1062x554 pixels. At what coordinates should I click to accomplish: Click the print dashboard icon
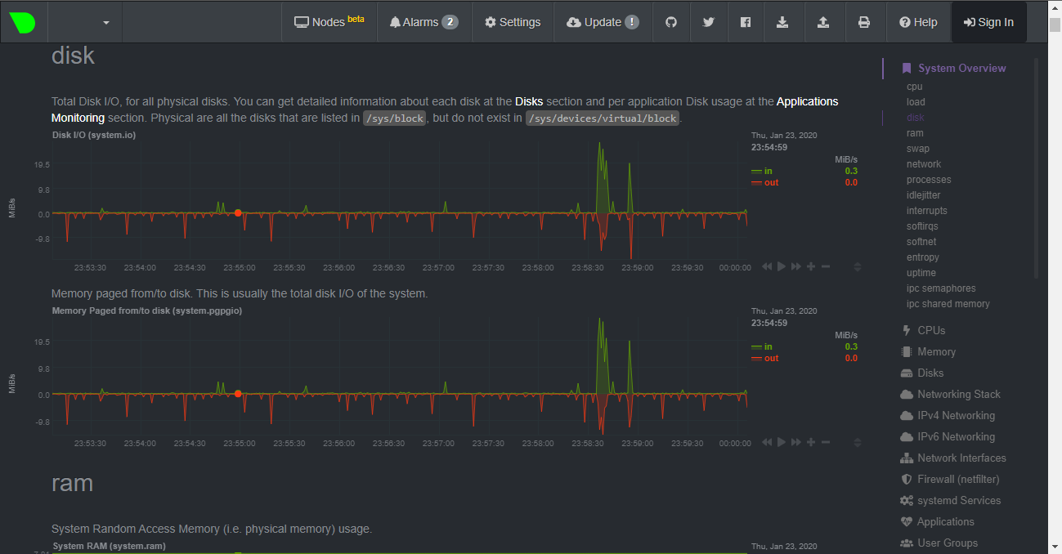(864, 22)
